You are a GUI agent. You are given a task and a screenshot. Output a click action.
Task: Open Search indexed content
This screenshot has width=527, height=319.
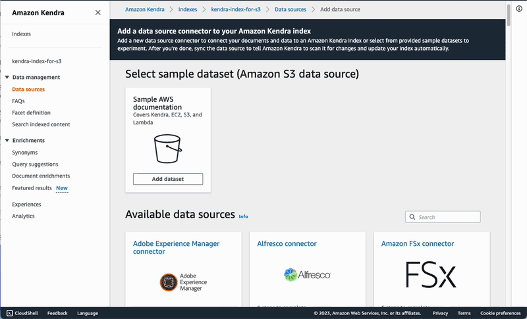point(41,124)
